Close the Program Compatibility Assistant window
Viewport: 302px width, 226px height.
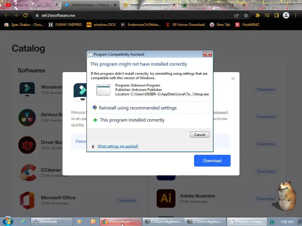coord(207,54)
